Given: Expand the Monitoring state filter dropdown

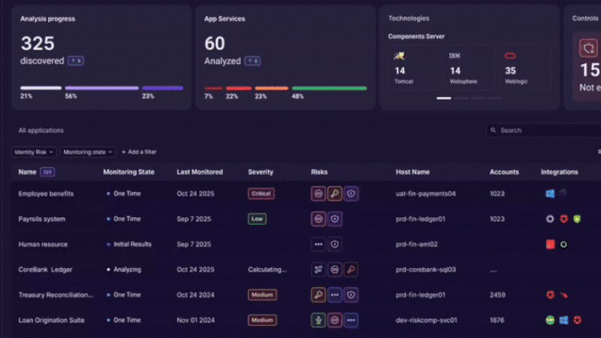Looking at the screenshot, I should tap(88, 152).
